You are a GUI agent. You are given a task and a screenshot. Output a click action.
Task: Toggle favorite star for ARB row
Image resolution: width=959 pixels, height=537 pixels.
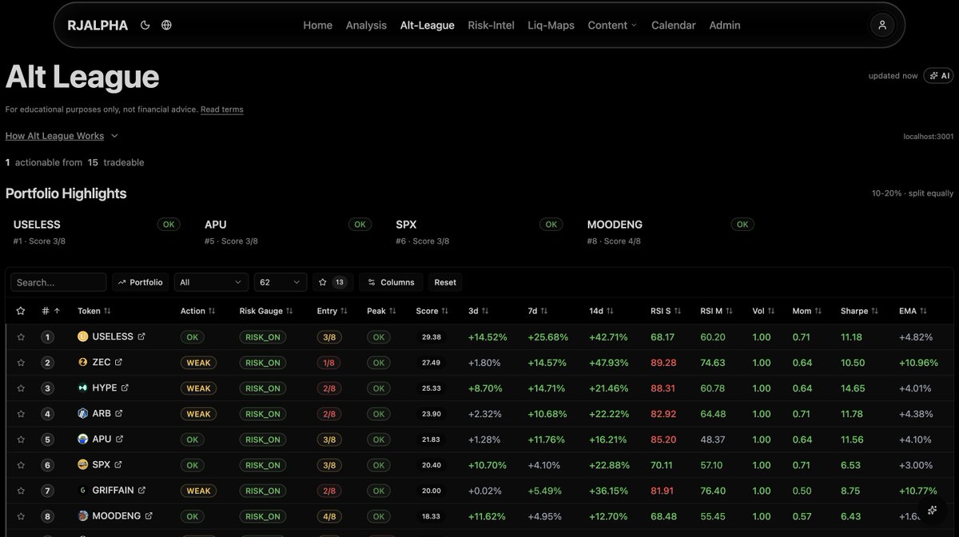[x=21, y=414]
